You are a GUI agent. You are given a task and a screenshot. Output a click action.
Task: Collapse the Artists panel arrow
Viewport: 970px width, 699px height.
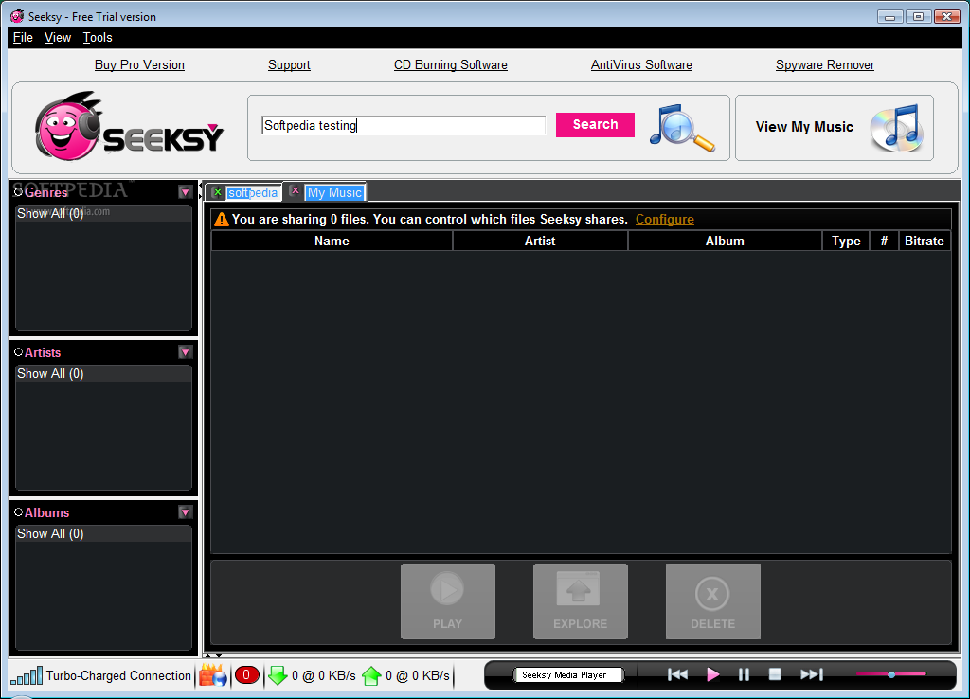(185, 352)
